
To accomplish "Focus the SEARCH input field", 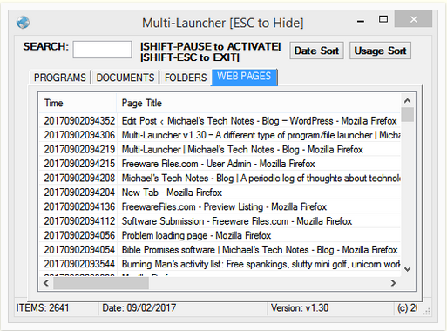I will [x=102, y=50].
